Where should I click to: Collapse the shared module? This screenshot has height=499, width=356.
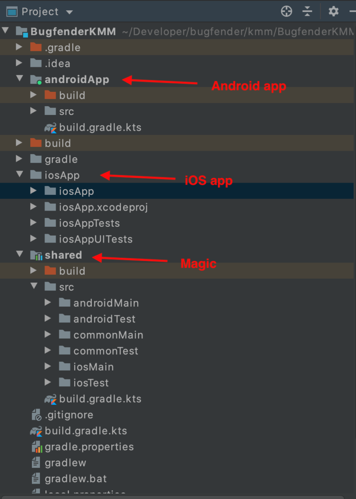[x=19, y=255]
